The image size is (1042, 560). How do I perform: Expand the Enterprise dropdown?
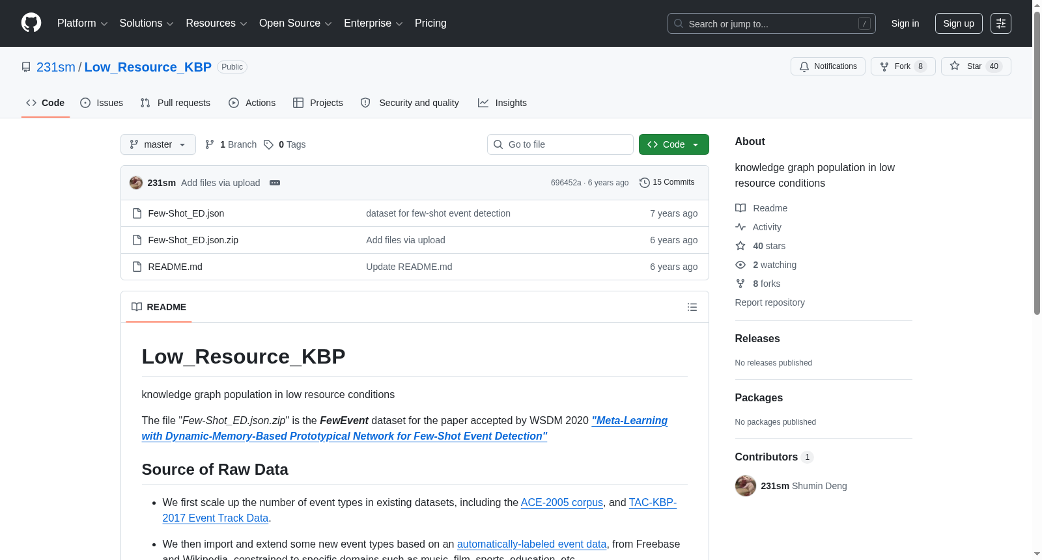click(373, 23)
